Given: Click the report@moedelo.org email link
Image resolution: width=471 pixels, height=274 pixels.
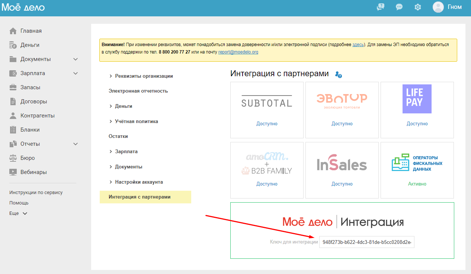Looking at the screenshot, I should pos(238,52).
